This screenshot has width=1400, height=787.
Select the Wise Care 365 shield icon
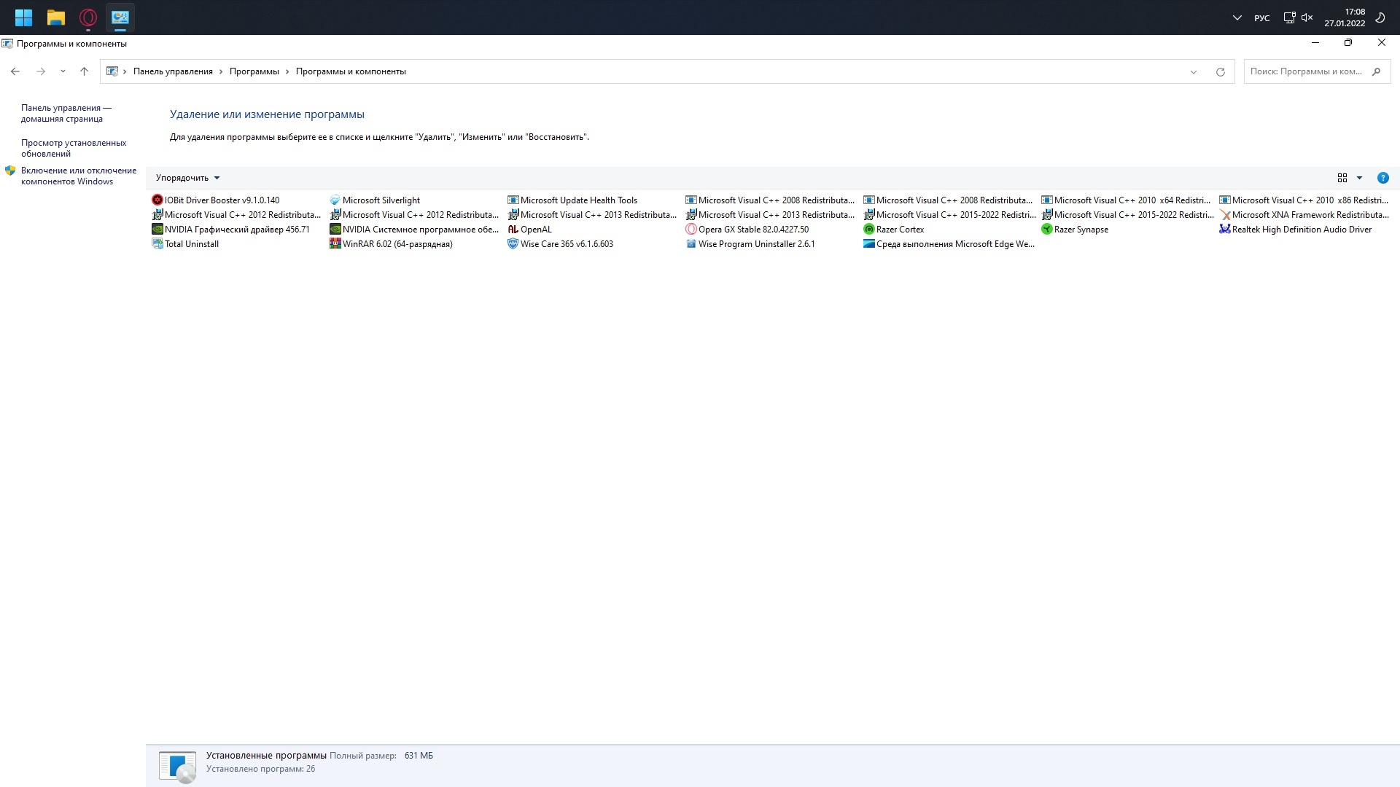(513, 243)
